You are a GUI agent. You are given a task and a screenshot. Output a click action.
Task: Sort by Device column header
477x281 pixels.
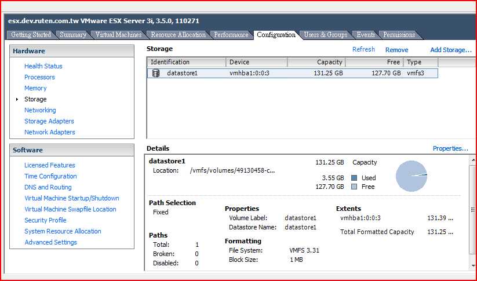[256, 62]
